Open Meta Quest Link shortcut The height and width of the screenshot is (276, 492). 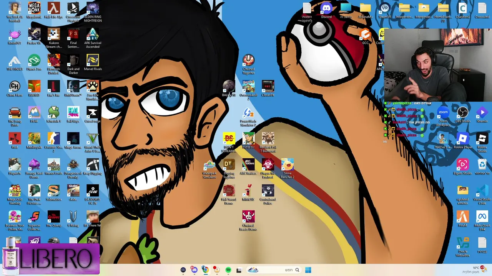482,220
